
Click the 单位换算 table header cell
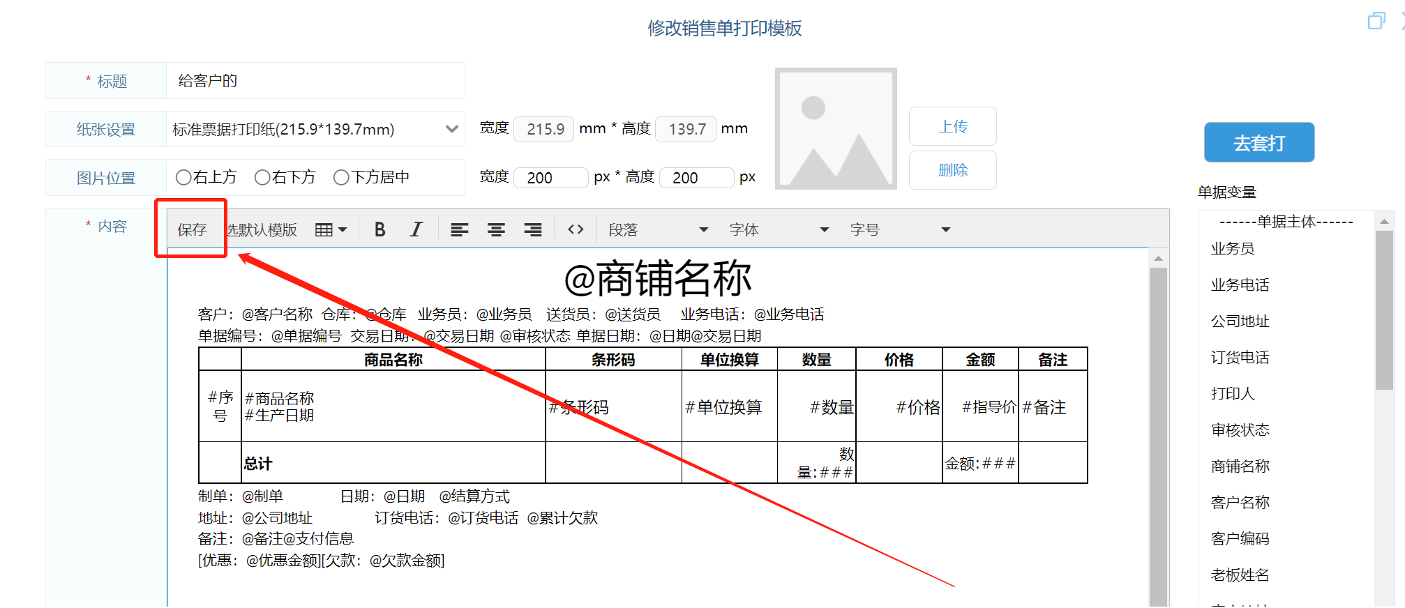point(730,360)
